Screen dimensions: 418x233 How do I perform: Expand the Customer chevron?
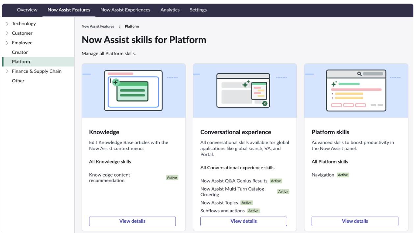(x=7, y=33)
